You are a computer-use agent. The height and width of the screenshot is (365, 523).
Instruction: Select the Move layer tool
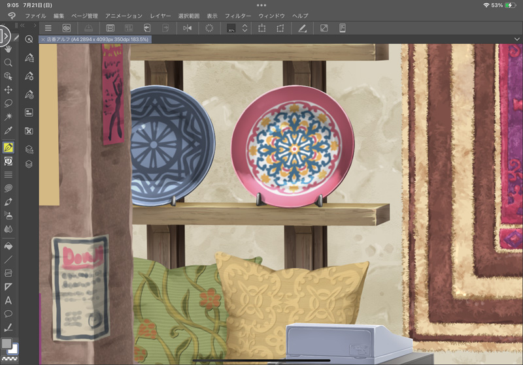[8, 89]
